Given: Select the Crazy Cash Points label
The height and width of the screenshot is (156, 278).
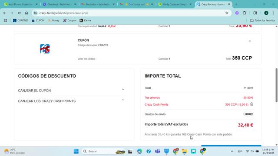Looking at the screenshot, I should [156, 104].
